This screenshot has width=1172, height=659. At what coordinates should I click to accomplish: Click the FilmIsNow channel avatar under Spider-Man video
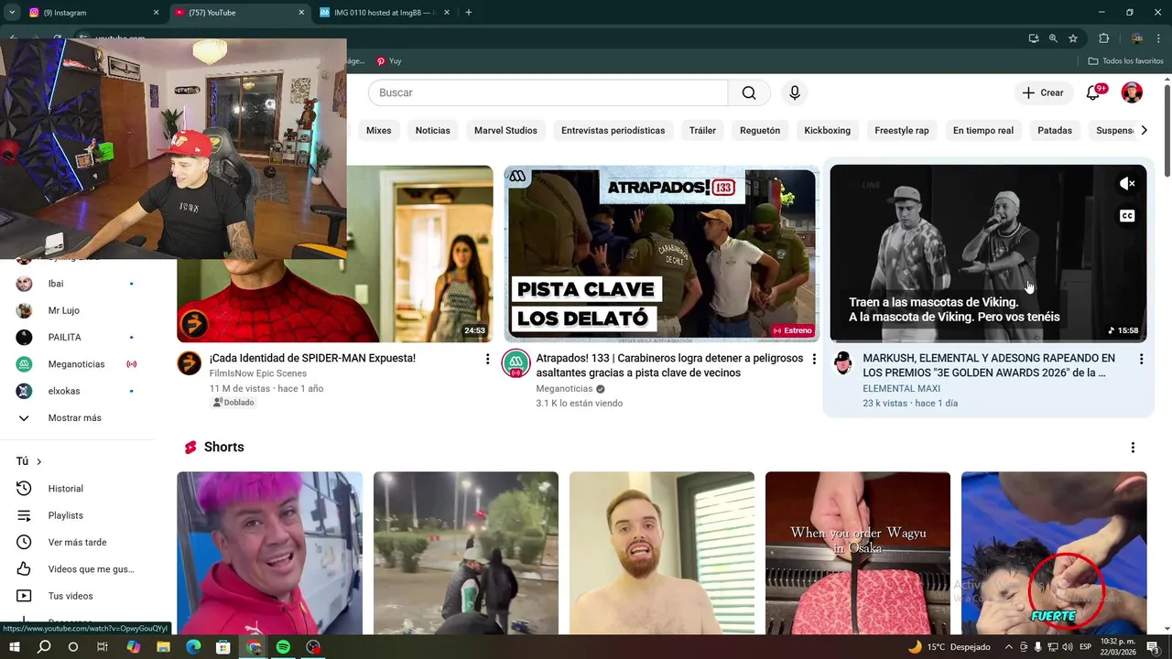(x=189, y=363)
